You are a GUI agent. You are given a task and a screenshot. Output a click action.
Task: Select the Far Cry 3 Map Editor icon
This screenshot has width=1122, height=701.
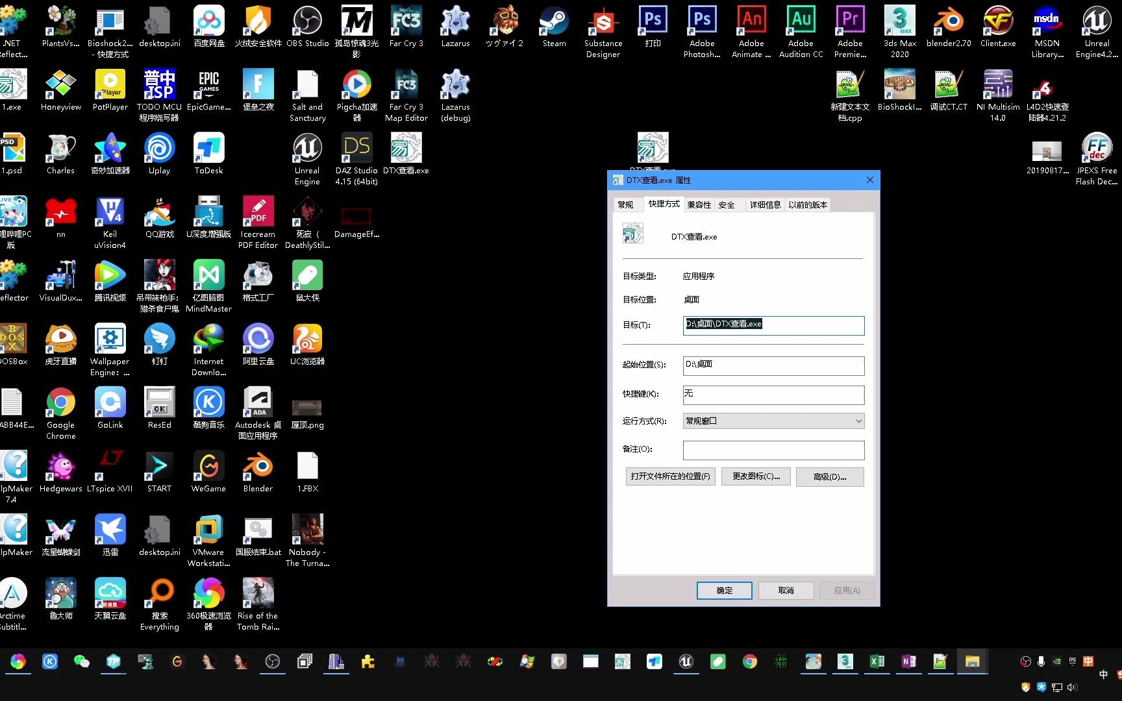coord(406,96)
